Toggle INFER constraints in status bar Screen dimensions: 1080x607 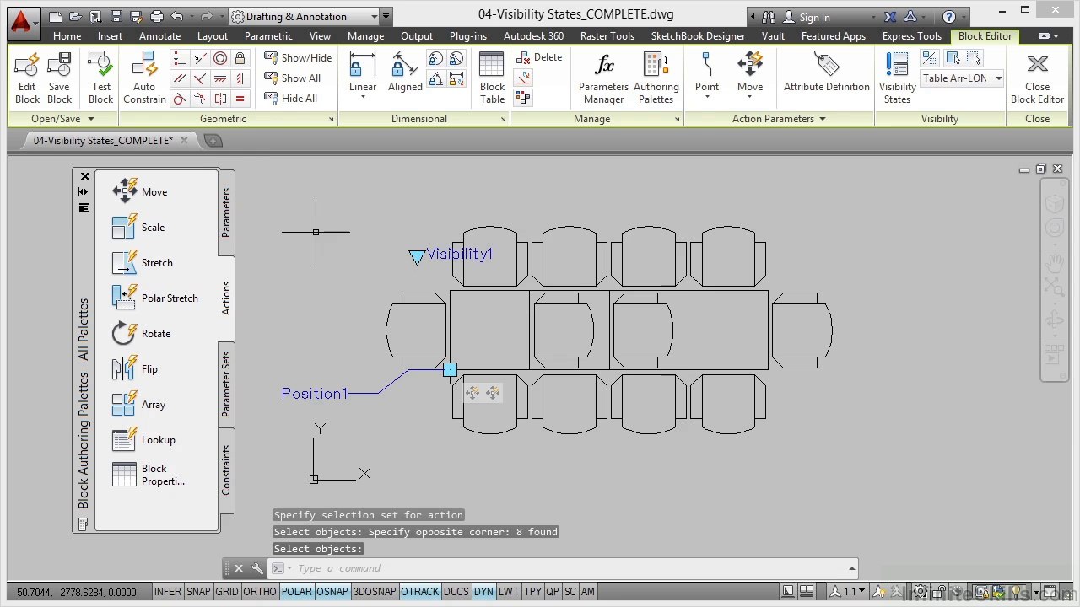click(x=167, y=592)
